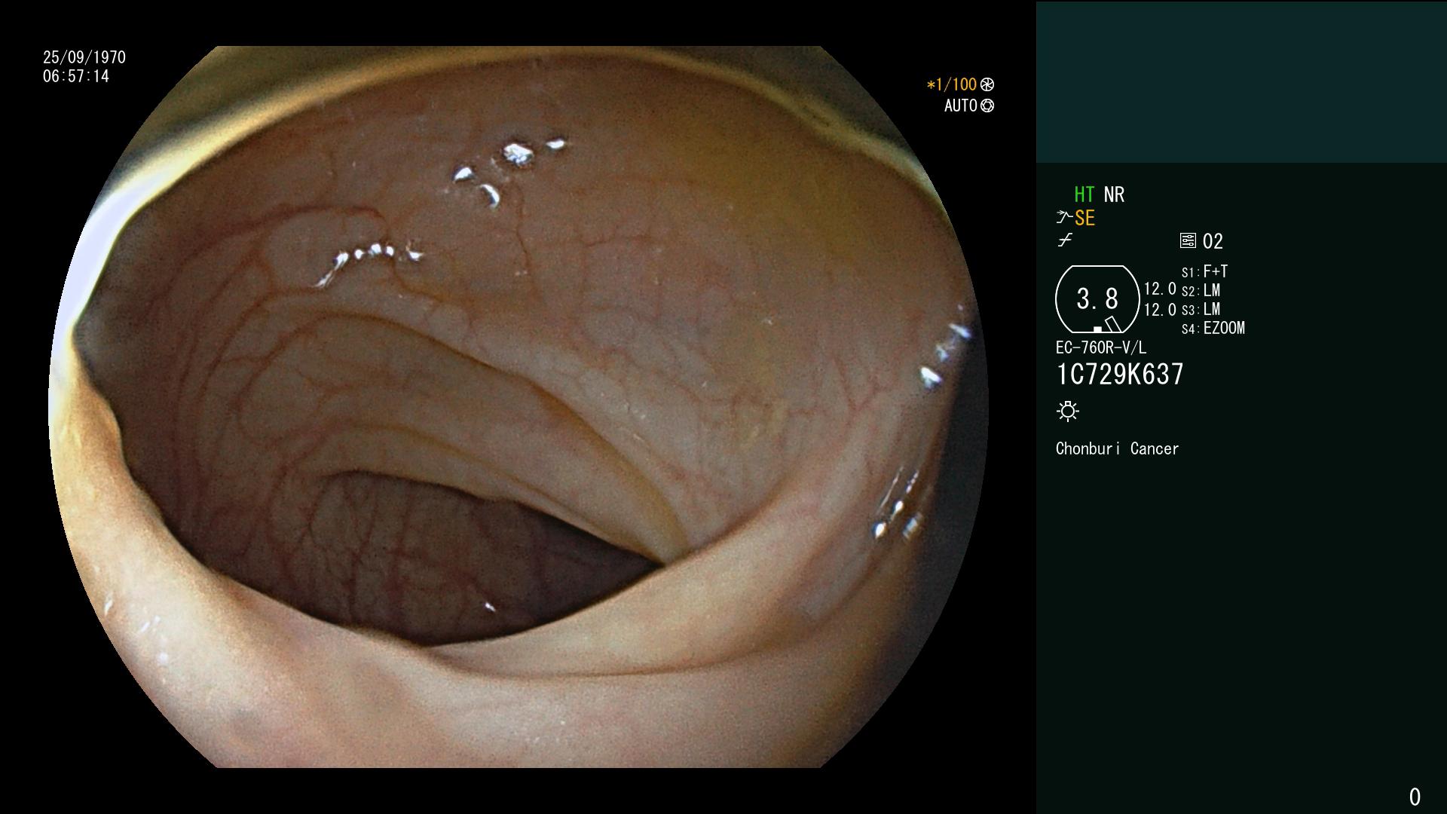The height and width of the screenshot is (814, 1447).
Task: Click the upper 12.0 diameter value
Action: (x=1160, y=289)
